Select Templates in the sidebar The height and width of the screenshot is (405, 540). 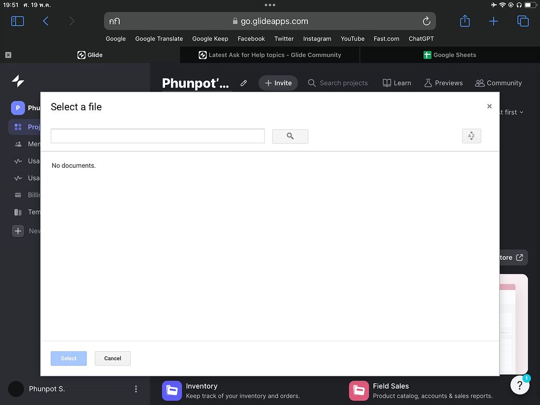coord(17,211)
